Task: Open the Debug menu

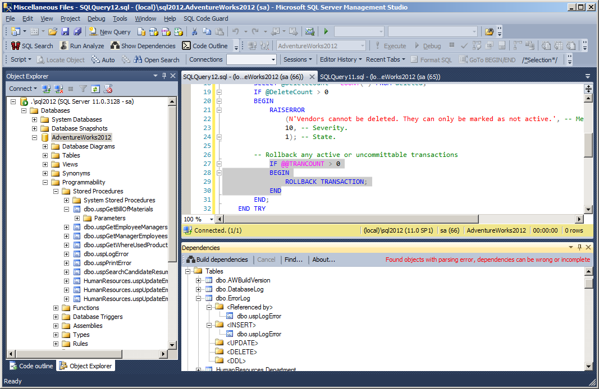Action: 96,18
